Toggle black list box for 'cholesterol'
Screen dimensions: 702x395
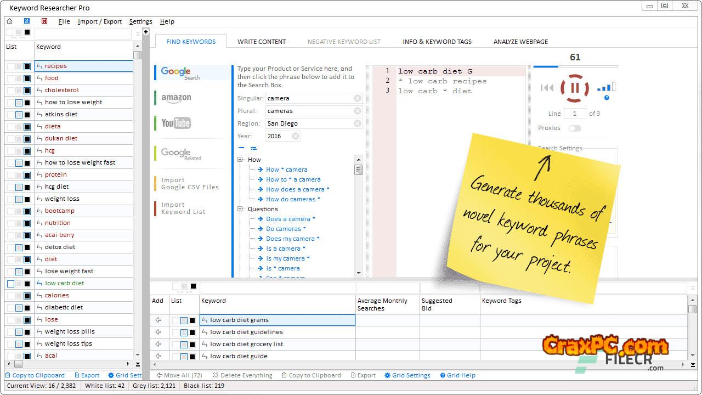click(27, 91)
